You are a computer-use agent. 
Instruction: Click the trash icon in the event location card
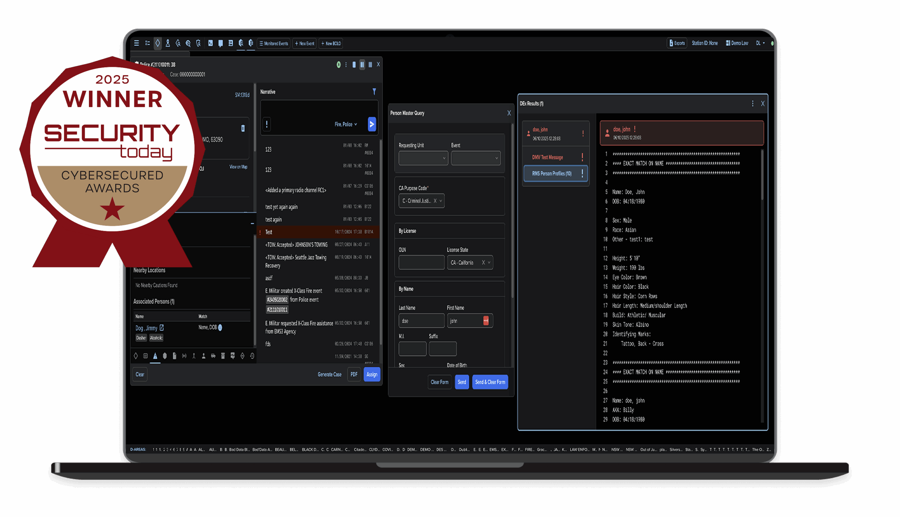[x=243, y=128]
